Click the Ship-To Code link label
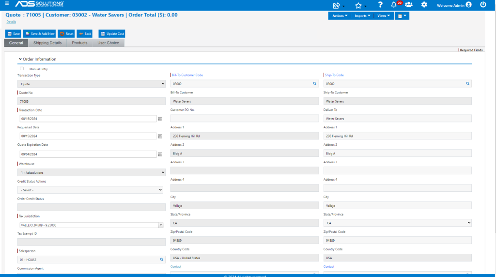Screen dimensions: 496x277 pos(334,75)
